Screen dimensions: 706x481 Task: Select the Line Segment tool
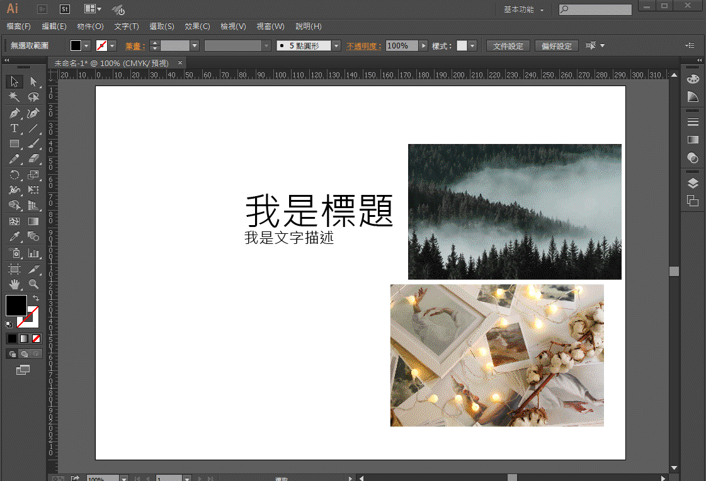coord(33,128)
